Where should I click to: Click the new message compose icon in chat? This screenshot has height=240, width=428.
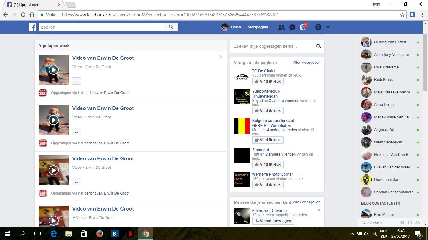pyautogui.click(x=410, y=222)
